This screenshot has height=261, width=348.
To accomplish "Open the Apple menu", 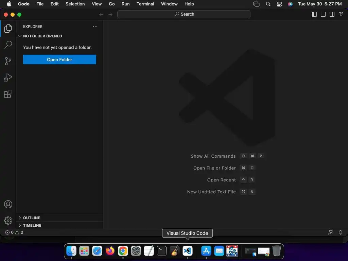I will (x=9, y=4).
